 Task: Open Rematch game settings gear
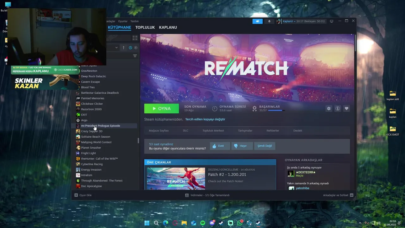tap(329, 108)
